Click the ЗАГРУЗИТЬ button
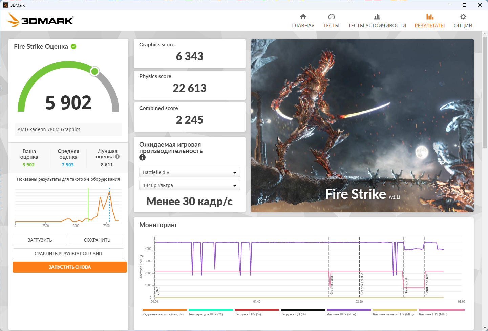 click(40, 240)
